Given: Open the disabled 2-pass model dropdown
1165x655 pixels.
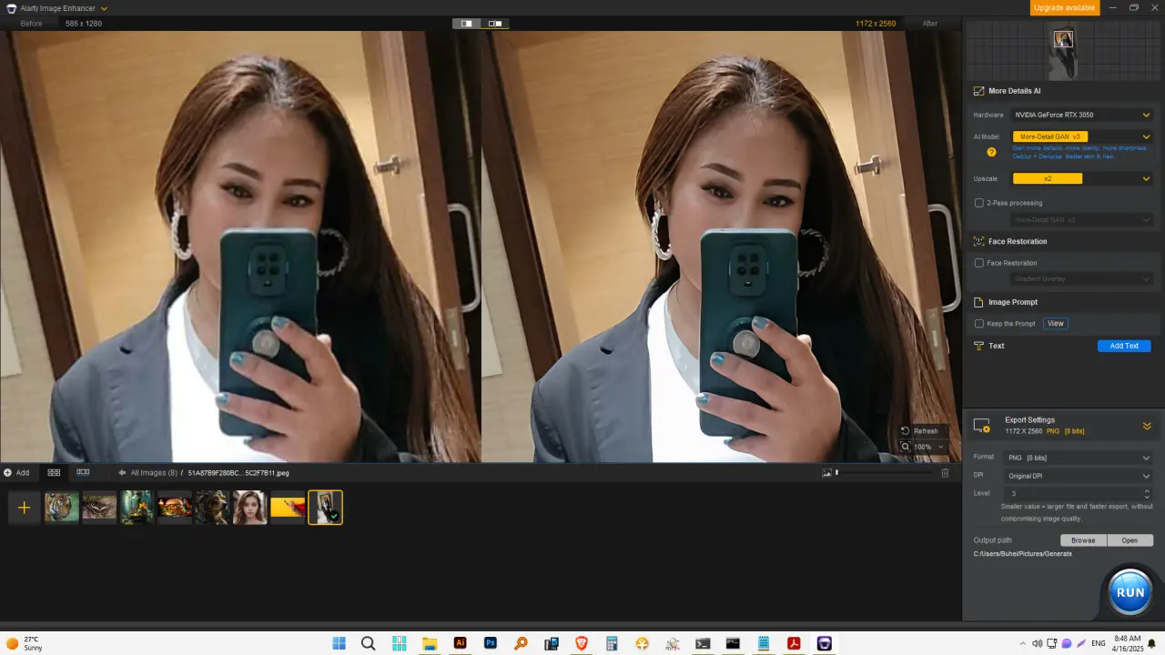Looking at the screenshot, I should [x=1082, y=220].
